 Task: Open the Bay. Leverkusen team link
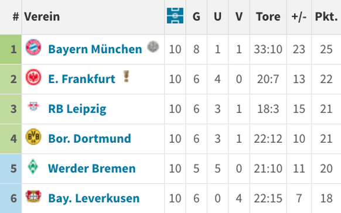94,198
